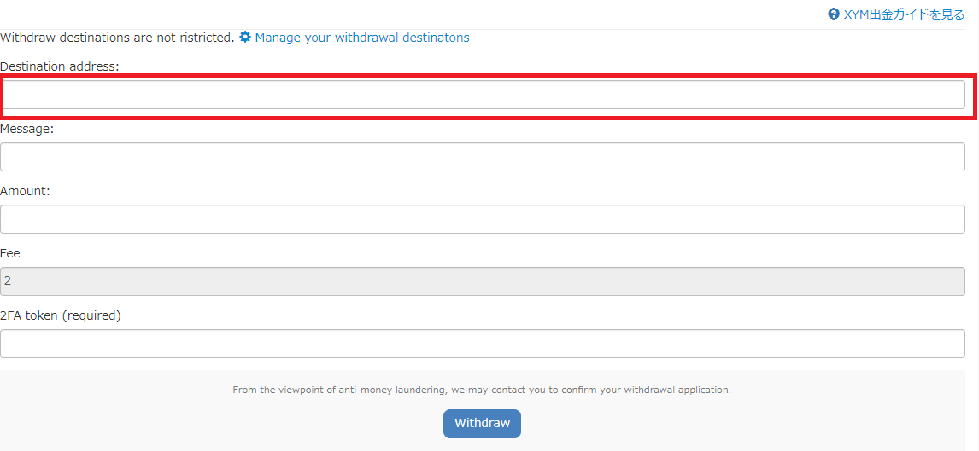Screen dimensions: 979x451
Task: Click the 'Fee' label text
Action: pyautogui.click(x=10, y=253)
